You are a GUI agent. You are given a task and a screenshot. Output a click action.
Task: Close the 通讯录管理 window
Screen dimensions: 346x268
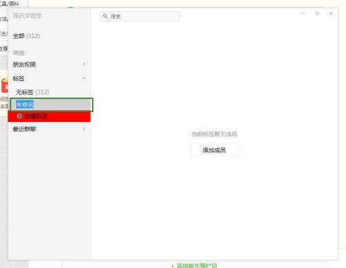(x=331, y=13)
